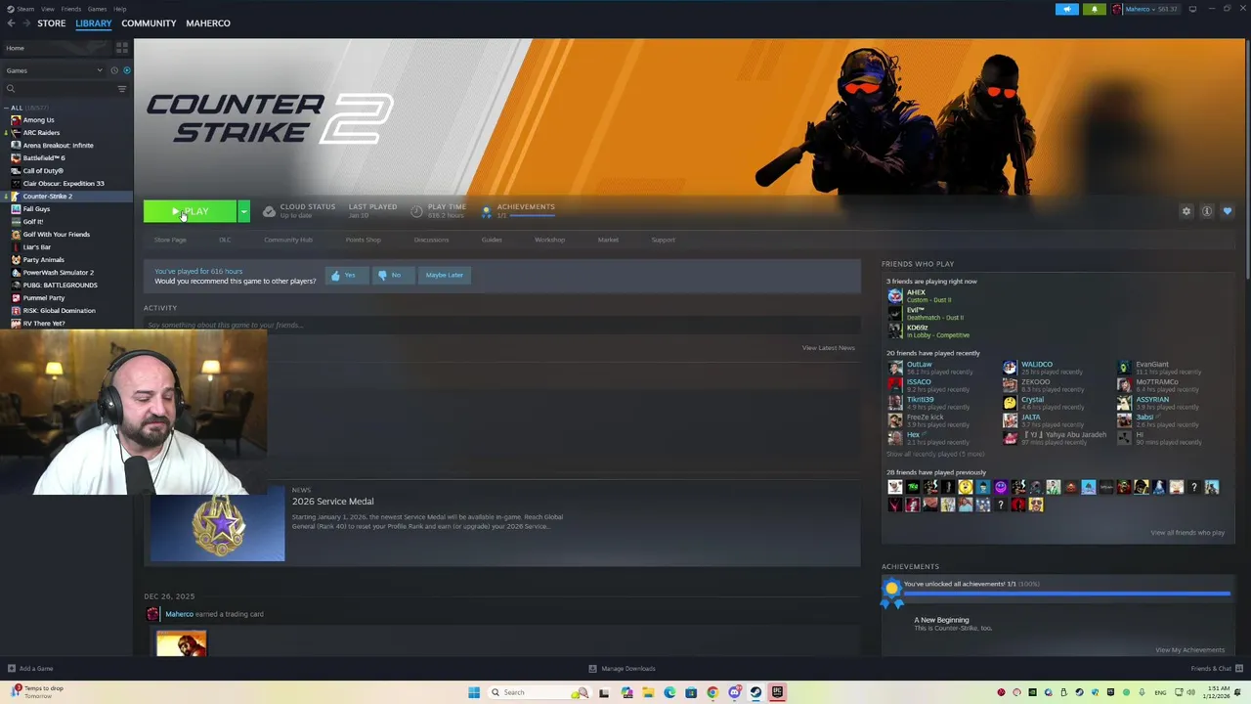The height and width of the screenshot is (704, 1251).
Task: Open View My Achievements link
Action: click(1189, 650)
